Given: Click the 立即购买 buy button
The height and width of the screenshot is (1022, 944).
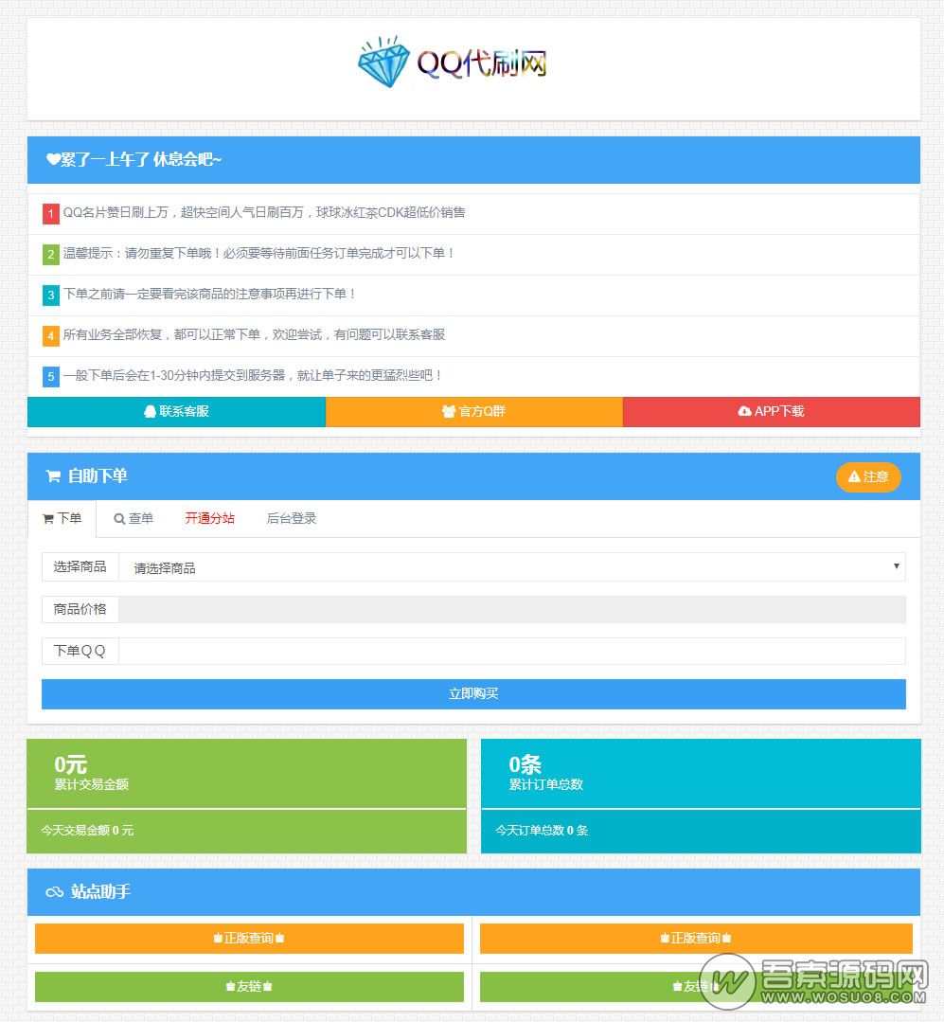Looking at the screenshot, I should point(473,694).
